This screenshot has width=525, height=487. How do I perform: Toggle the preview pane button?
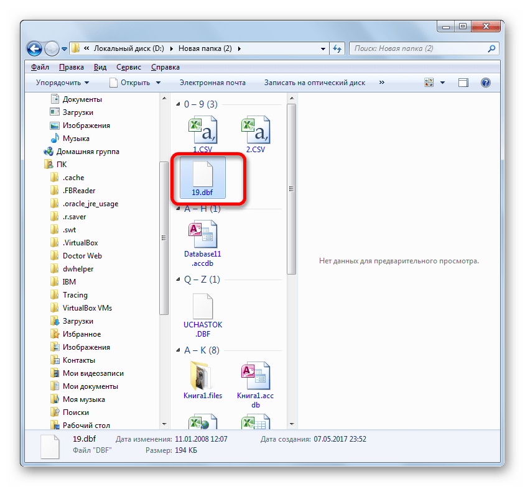[463, 83]
